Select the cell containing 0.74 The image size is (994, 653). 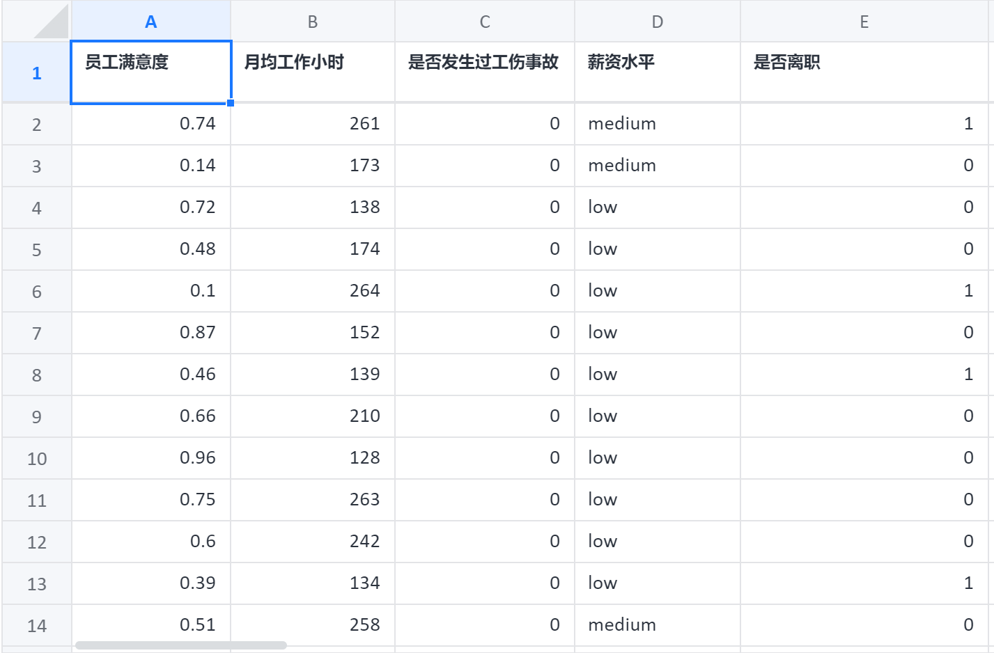150,124
